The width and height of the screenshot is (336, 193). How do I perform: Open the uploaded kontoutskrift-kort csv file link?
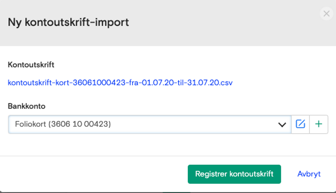click(120, 83)
